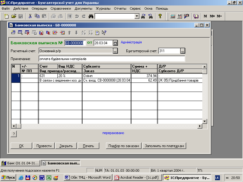Open the Действия menu
The image size is (243, 182).
pos(21,8)
